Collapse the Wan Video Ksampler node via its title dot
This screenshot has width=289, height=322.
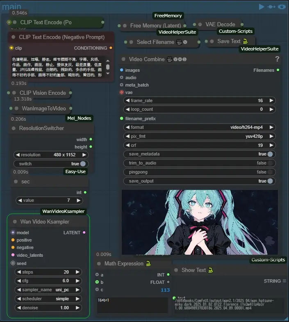click(15, 222)
